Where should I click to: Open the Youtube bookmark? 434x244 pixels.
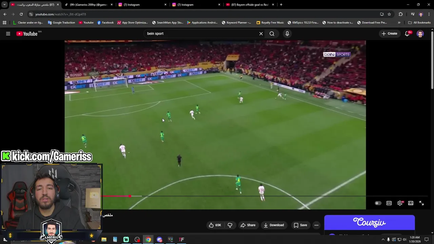[x=86, y=23]
